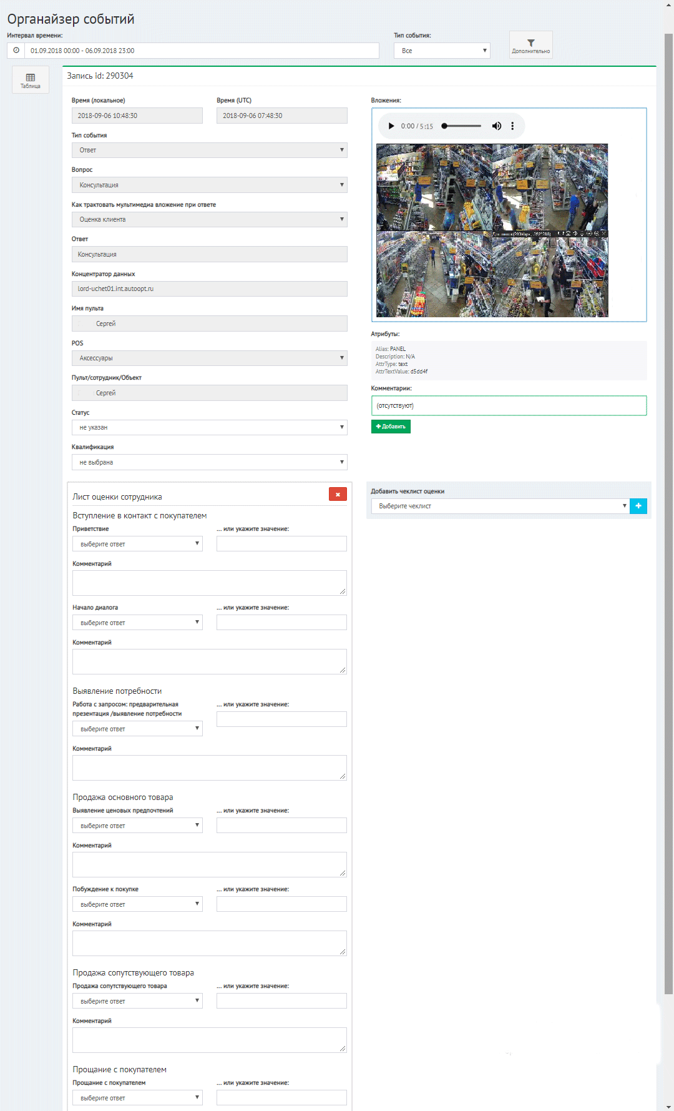674x1111 pixels.
Task: Expand the Статус dropdown
Action: 209,428
